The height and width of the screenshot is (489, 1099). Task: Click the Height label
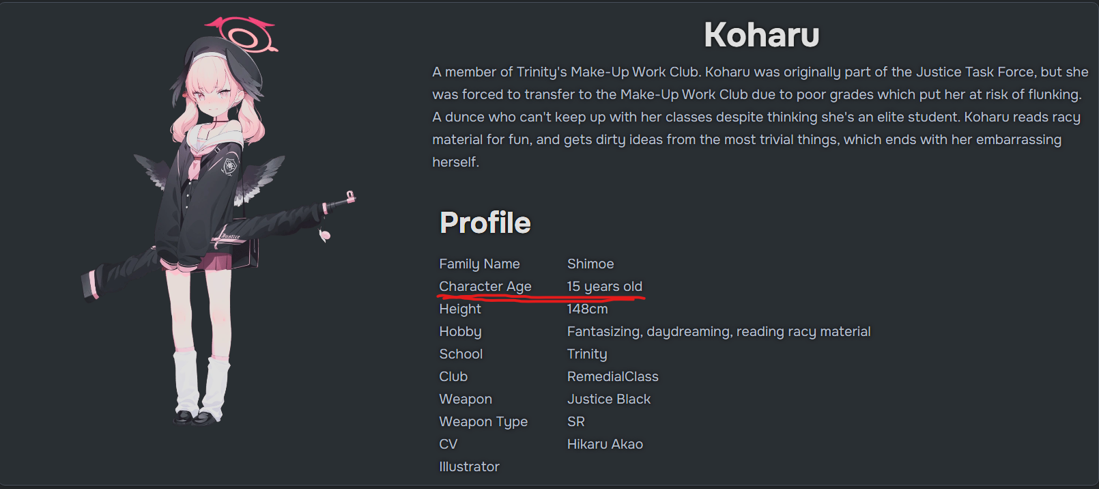coord(460,309)
